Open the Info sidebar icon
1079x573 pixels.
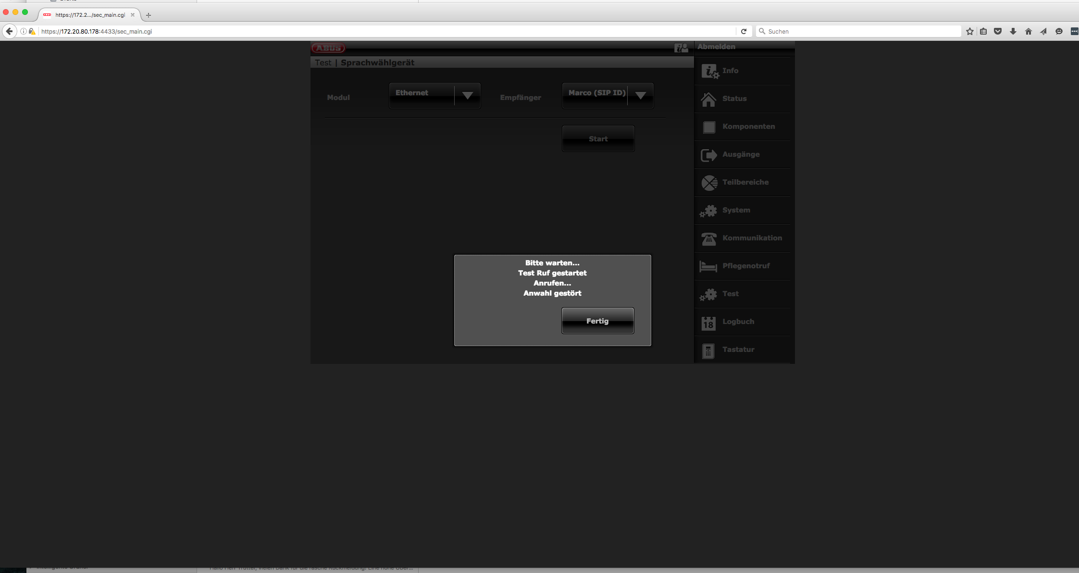pyautogui.click(x=709, y=71)
